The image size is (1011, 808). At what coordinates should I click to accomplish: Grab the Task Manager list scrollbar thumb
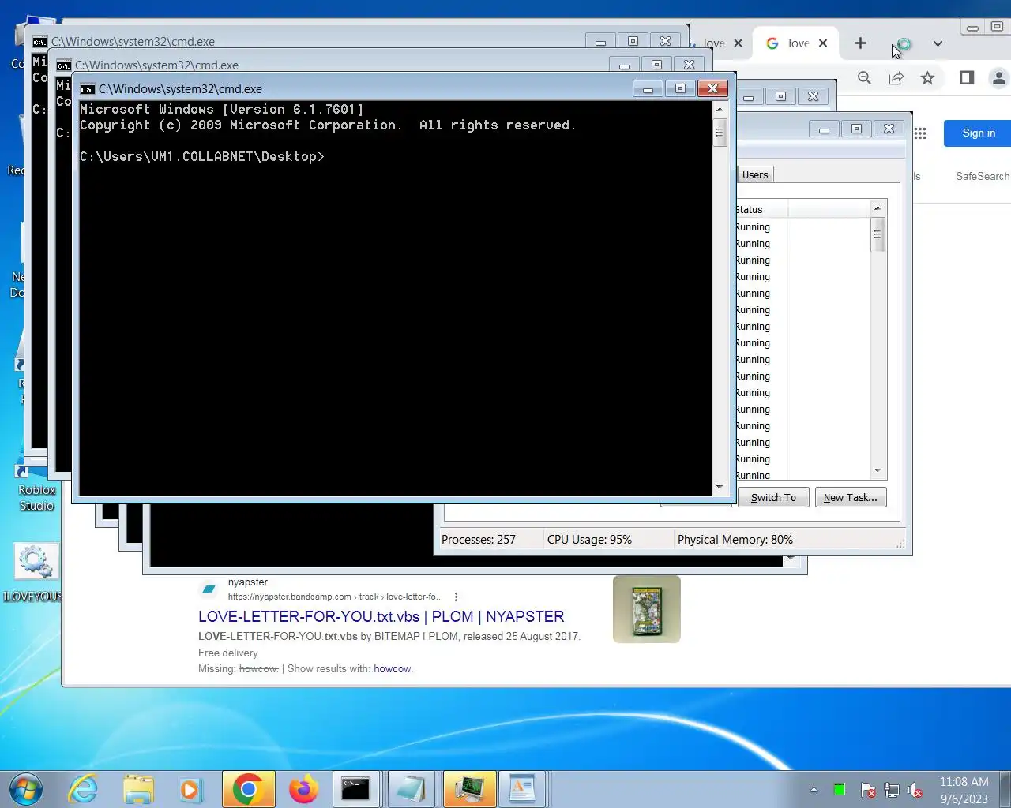pos(877,235)
